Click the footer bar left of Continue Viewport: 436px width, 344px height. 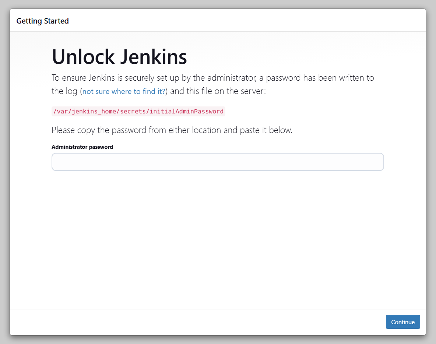click(x=195, y=322)
